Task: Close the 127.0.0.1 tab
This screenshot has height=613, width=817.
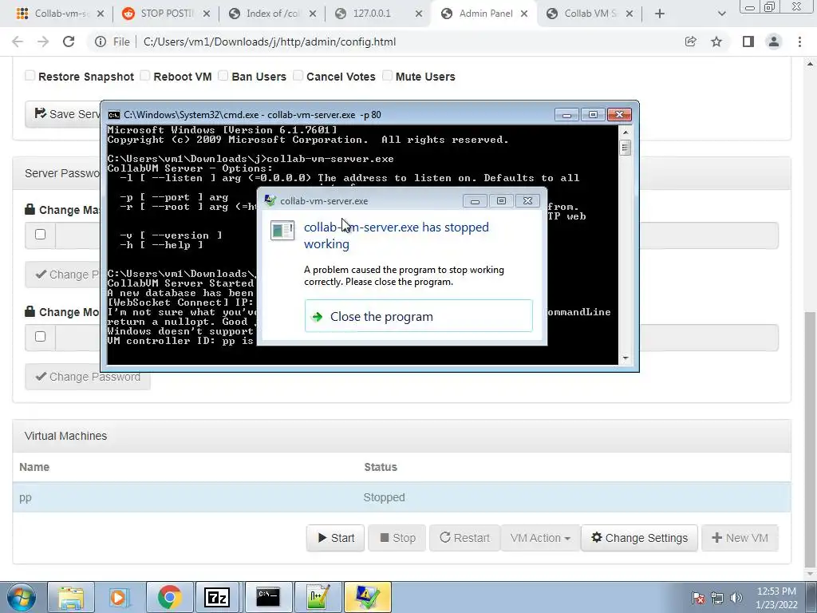Action: pos(418,14)
